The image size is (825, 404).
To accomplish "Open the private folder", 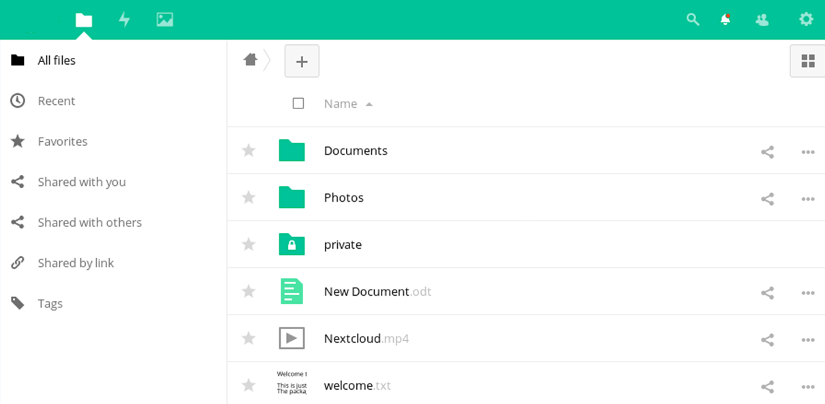I will click(x=343, y=245).
